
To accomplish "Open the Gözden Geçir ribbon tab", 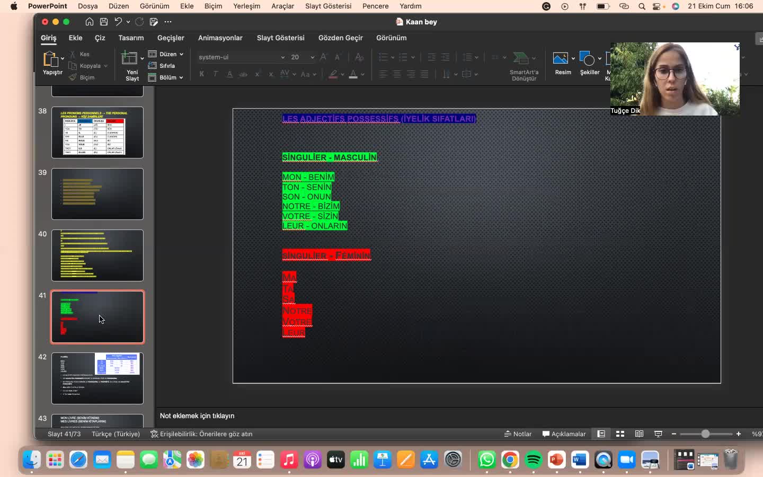I will tap(340, 38).
